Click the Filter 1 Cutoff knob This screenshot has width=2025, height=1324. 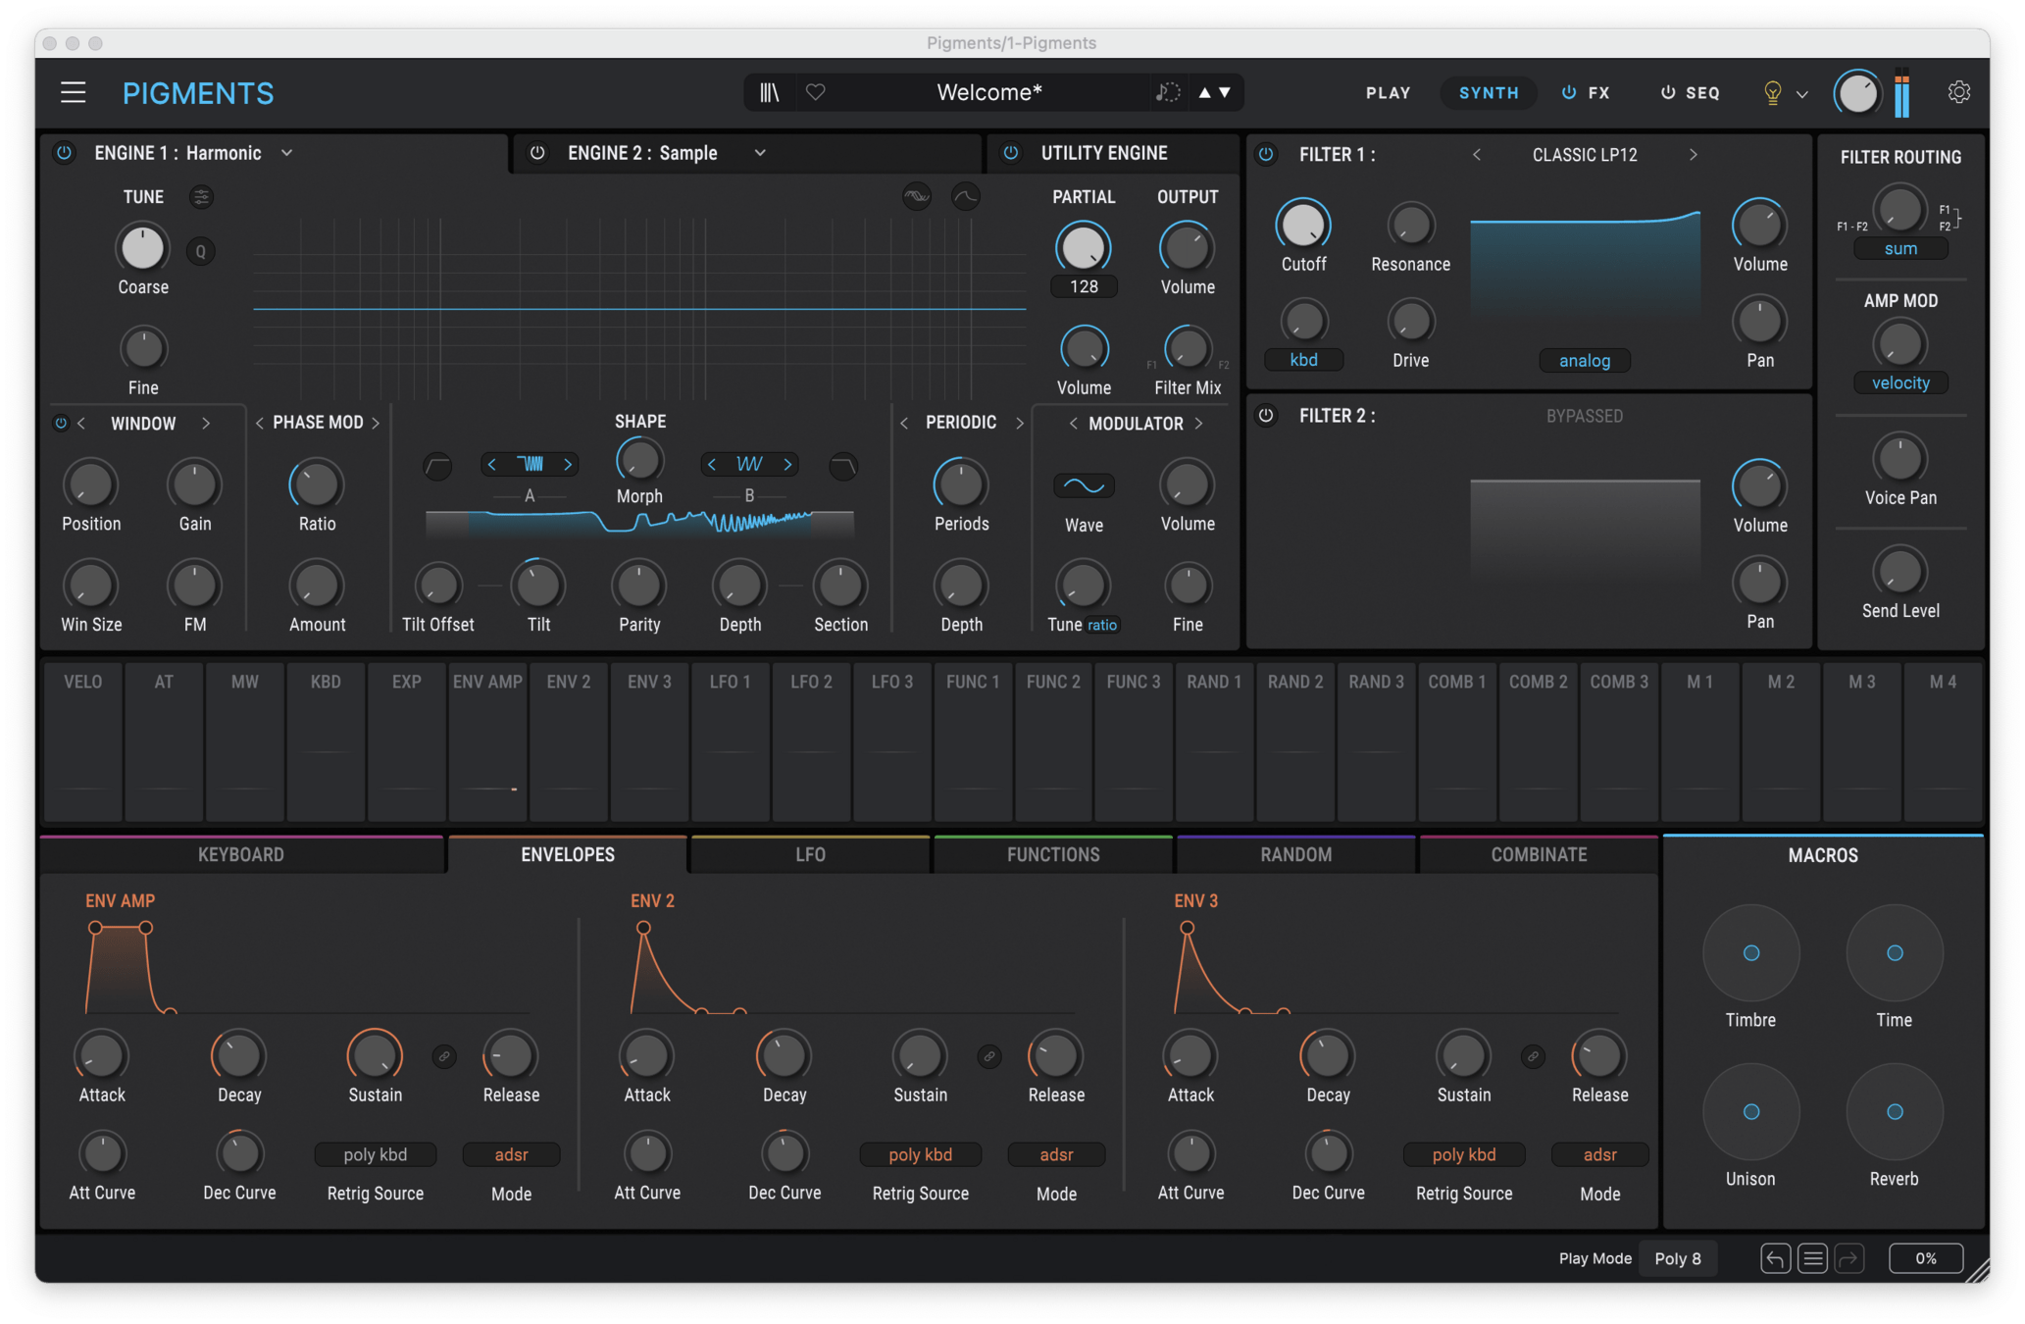[x=1303, y=225]
